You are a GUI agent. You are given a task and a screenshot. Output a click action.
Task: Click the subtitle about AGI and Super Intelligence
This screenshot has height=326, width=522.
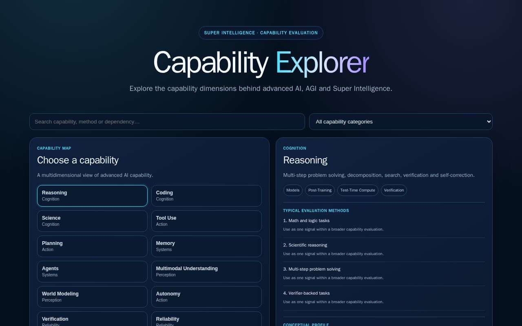point(261,88)
